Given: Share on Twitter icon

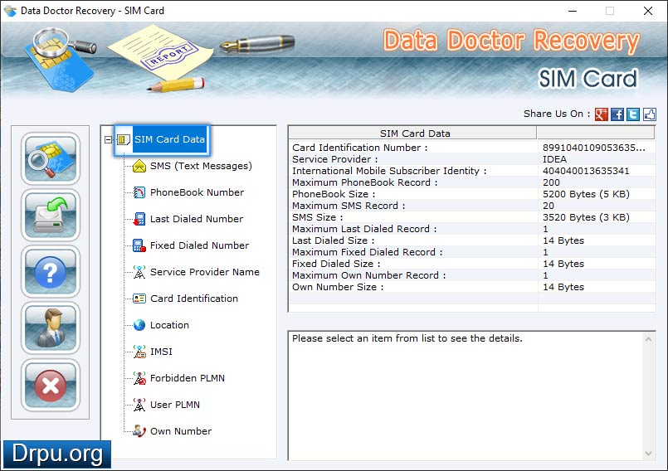Looking at the screenshot, I should (633, 114).
